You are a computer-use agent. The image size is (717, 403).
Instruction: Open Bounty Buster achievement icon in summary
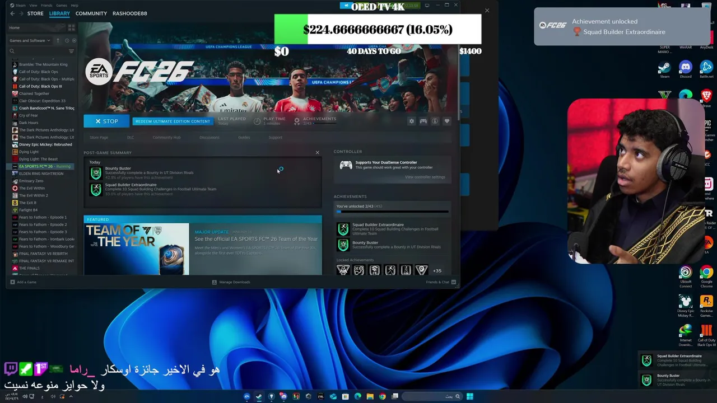pyautogui.click(x=96, y=173)
